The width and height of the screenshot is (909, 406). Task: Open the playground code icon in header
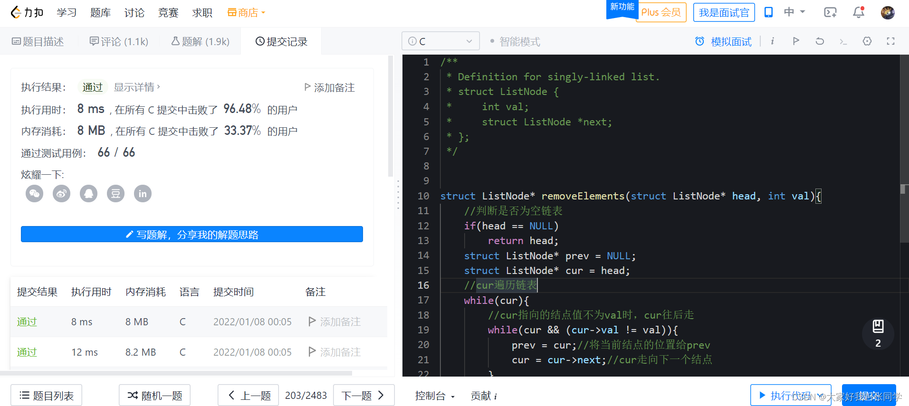pos(830,12)
